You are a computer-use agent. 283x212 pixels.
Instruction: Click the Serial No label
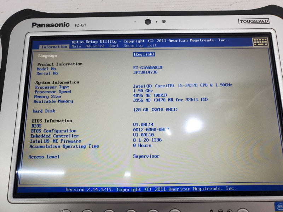coord(47,73)
